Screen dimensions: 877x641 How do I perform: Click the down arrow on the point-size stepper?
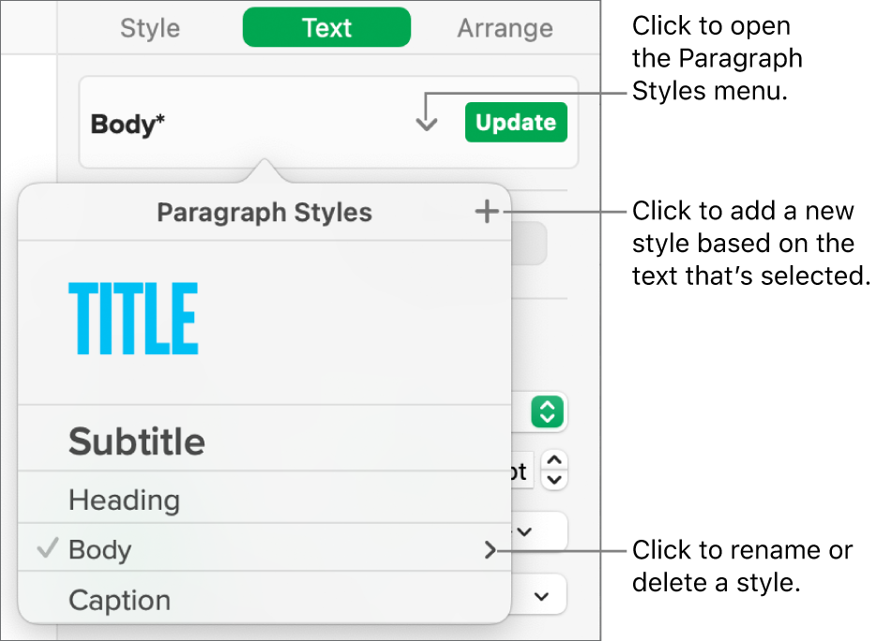553,478
